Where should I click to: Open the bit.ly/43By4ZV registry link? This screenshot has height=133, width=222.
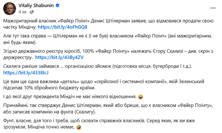point(59,57)
